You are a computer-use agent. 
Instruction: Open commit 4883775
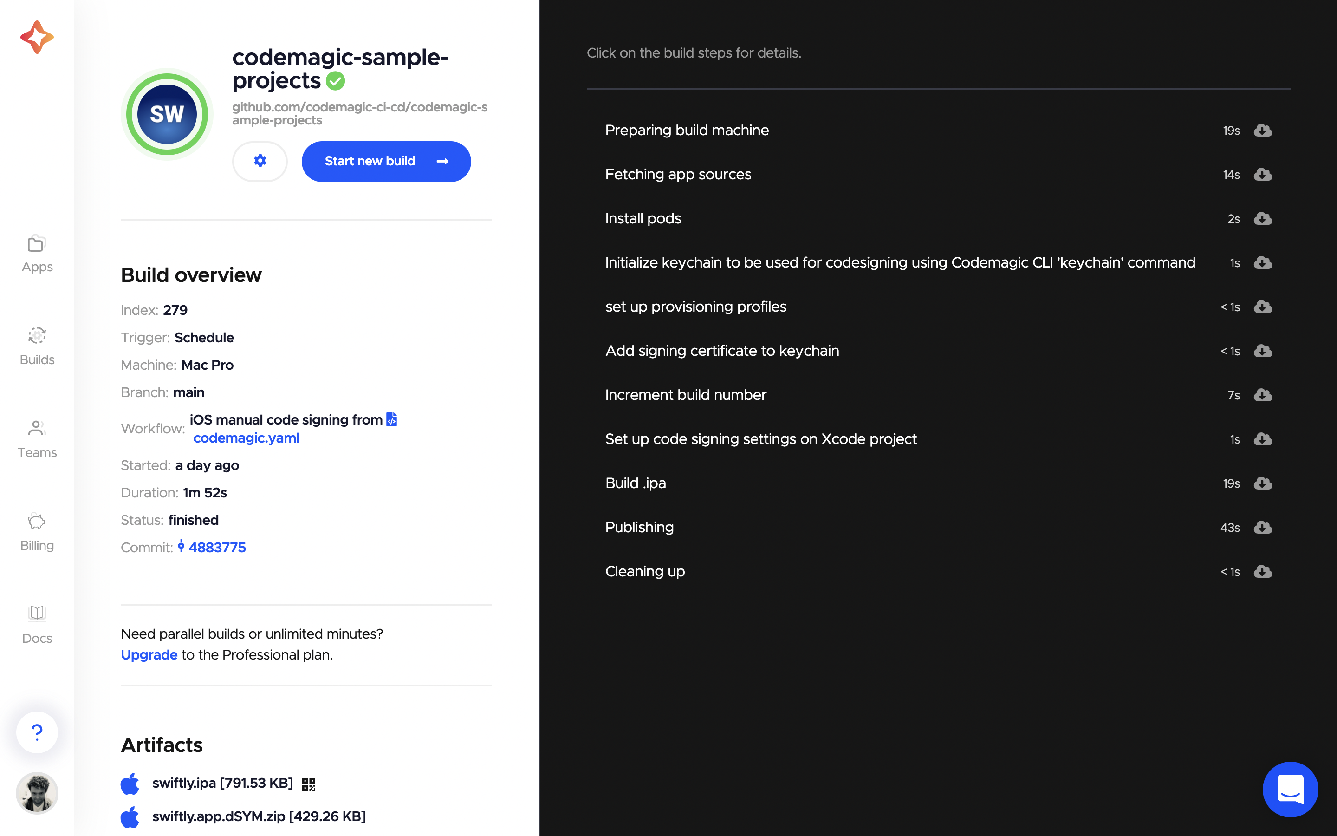pos(218,547)
